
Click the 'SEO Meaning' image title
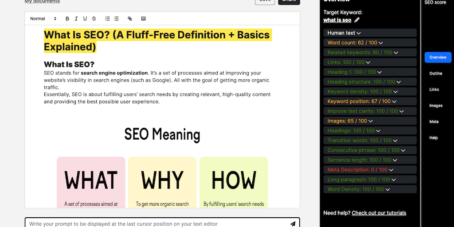pos(162,135)
